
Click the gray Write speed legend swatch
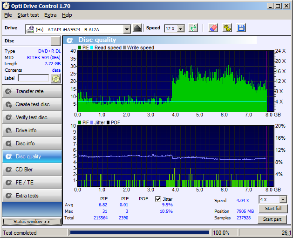(124, 48)
